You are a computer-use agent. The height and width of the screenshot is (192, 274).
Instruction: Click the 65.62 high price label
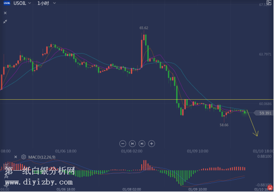click(144, 28)
